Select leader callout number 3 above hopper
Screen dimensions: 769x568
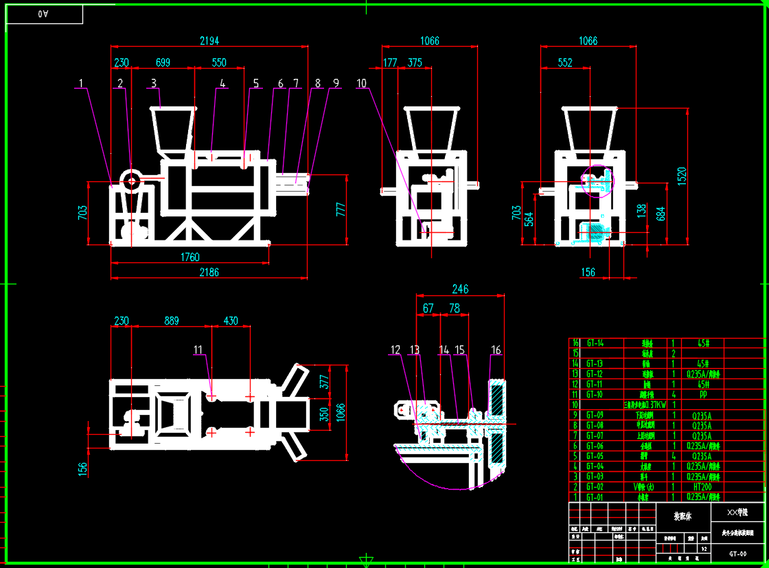pyautogui.click(x=154, y=83)
